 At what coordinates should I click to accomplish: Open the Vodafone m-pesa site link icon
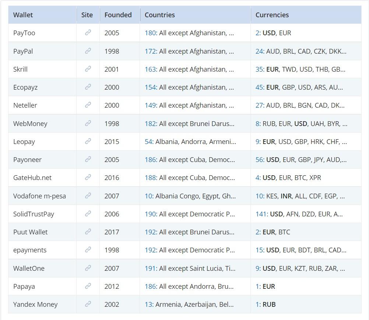(x=88, y=195)
